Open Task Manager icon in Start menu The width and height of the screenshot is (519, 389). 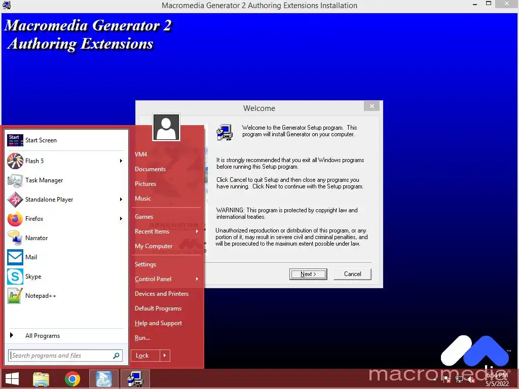pyautogui.click(x=15, y=180)
